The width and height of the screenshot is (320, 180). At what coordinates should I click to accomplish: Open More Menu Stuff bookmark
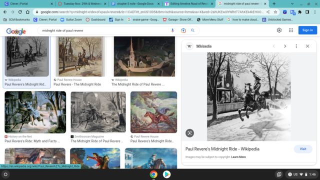pyautogui.click(x=210, y=19)
